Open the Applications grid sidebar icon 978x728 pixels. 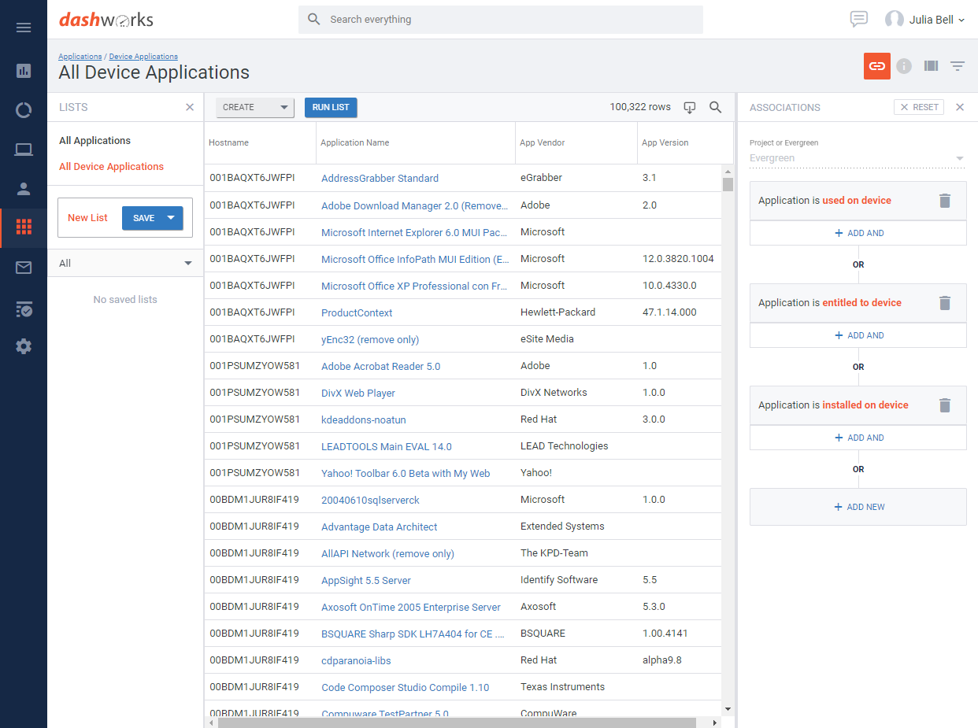coord(24,227)
